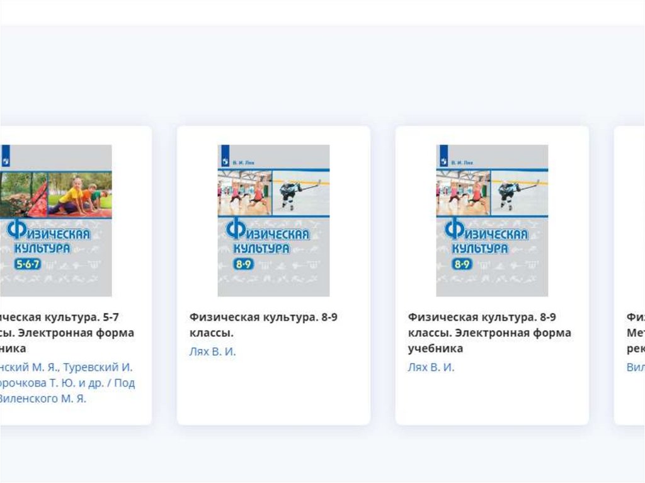
Task: Open title "8-9 классы. Электронная форма учебника"
Action: 489,332
